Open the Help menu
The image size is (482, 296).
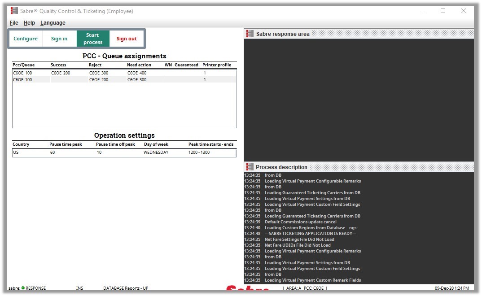[29, 23]
